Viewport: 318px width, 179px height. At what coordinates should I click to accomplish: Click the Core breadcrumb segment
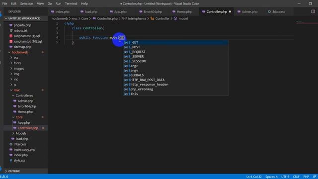tap(84, 19)
